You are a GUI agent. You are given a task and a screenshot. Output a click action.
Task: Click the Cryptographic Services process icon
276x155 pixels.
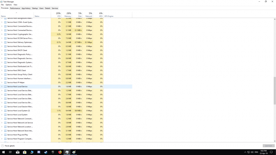5,34
